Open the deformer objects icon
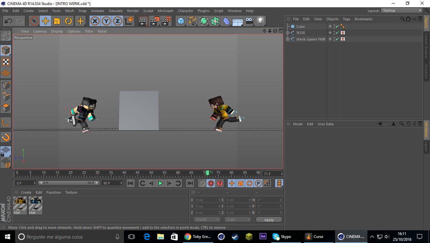Screen dimensions: 430x243 (226, 21)
